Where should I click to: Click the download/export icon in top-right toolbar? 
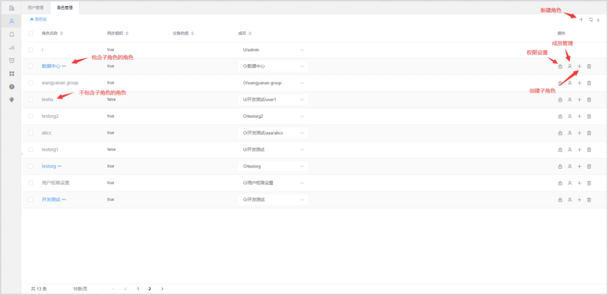pos(598,20)
